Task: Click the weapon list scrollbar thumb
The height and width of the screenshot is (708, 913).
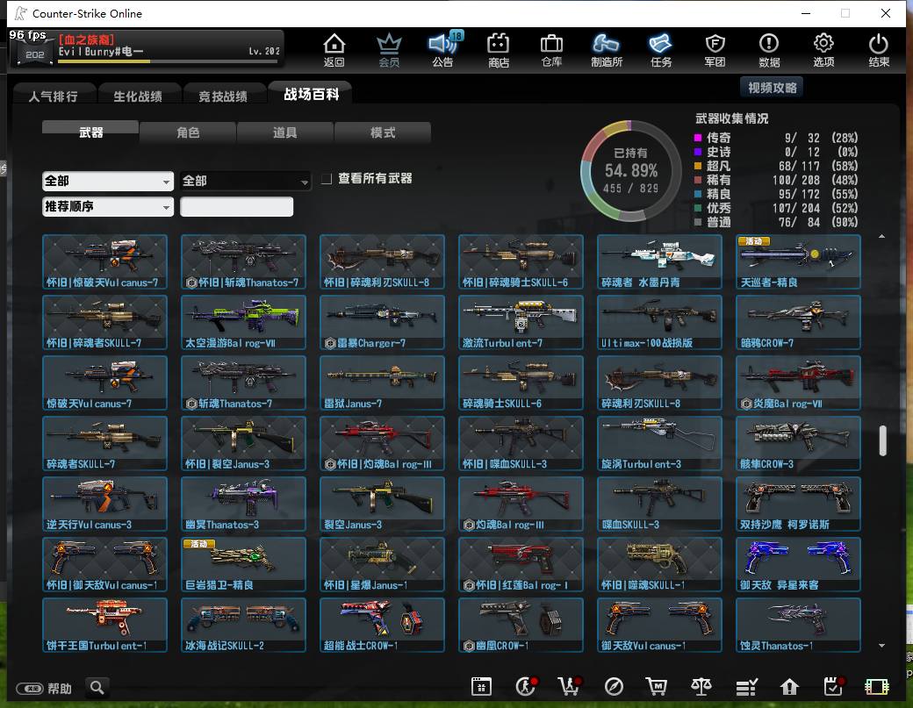Action: (883, 440)
